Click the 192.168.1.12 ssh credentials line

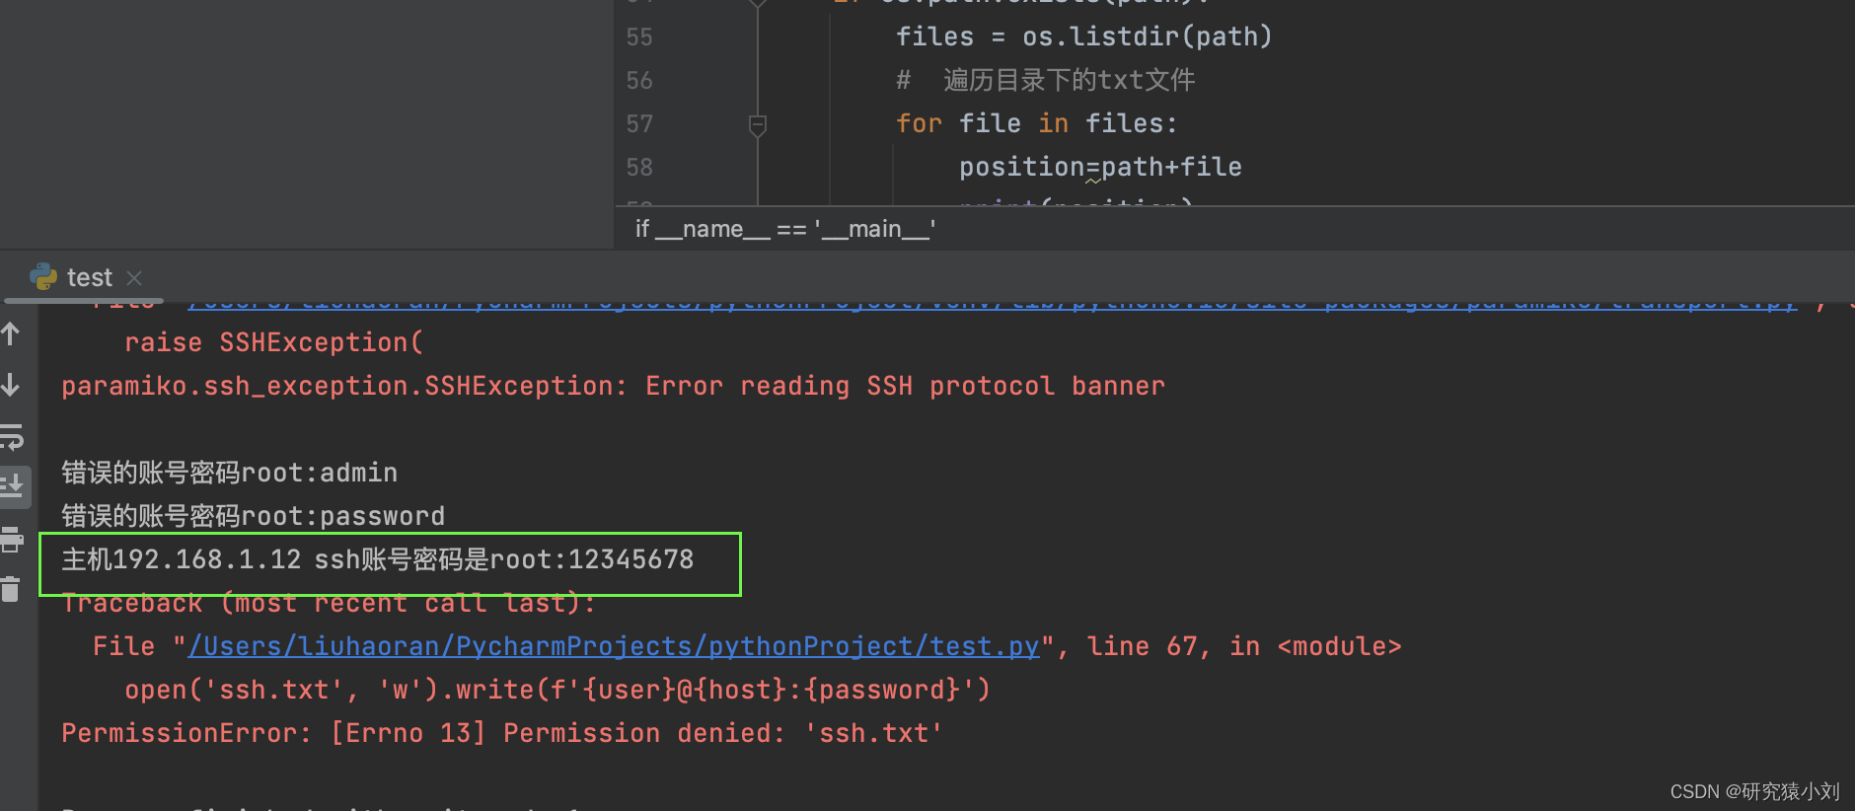(x=378, y=559)
